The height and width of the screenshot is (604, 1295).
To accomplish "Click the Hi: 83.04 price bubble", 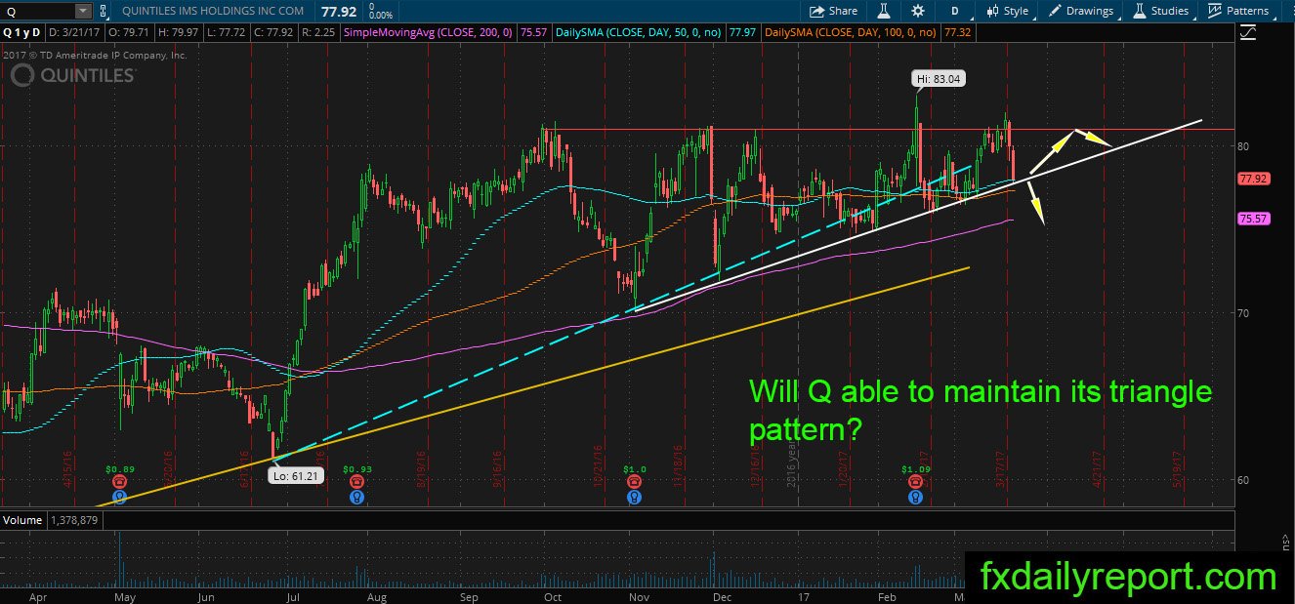I will click(x=940, y=78).
